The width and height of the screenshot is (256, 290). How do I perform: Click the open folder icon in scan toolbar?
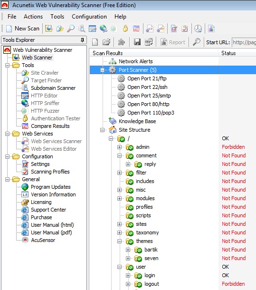(106, 42)
